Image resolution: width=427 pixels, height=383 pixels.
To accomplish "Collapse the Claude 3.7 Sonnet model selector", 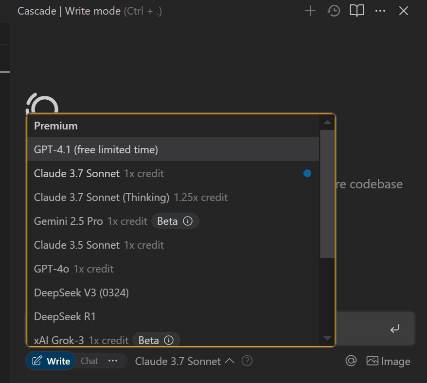I will pos(185,361).
